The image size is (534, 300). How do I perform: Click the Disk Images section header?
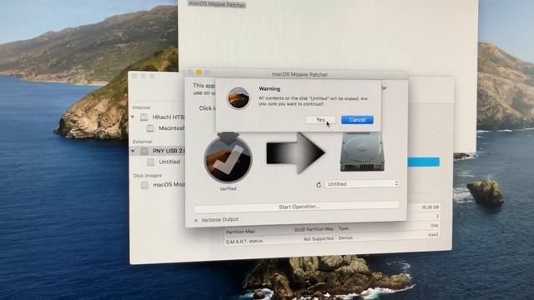[148, 176]
